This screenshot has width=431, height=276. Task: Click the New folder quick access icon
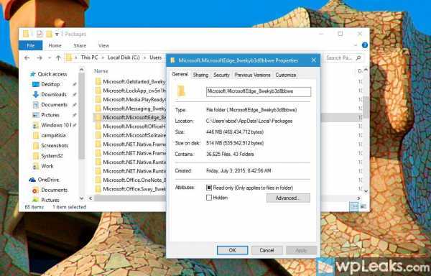[x=49, y=34]
